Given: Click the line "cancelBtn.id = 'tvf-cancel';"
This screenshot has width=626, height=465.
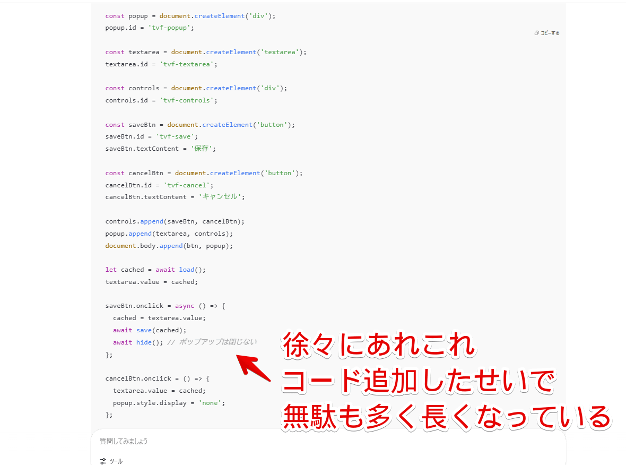Looking at the screenshot, I should 159,185.
